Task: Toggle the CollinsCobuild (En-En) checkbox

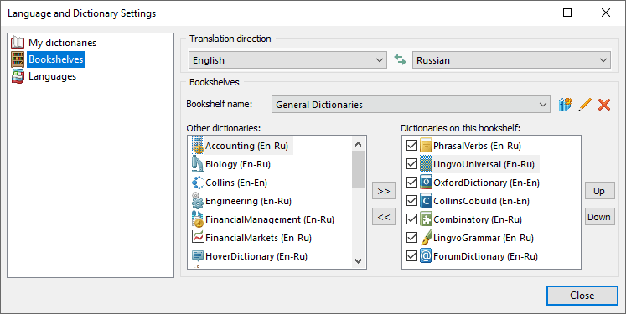Action: point(411,201)
